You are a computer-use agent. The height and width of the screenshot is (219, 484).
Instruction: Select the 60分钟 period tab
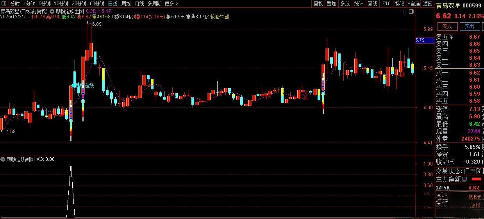point(97,4)
